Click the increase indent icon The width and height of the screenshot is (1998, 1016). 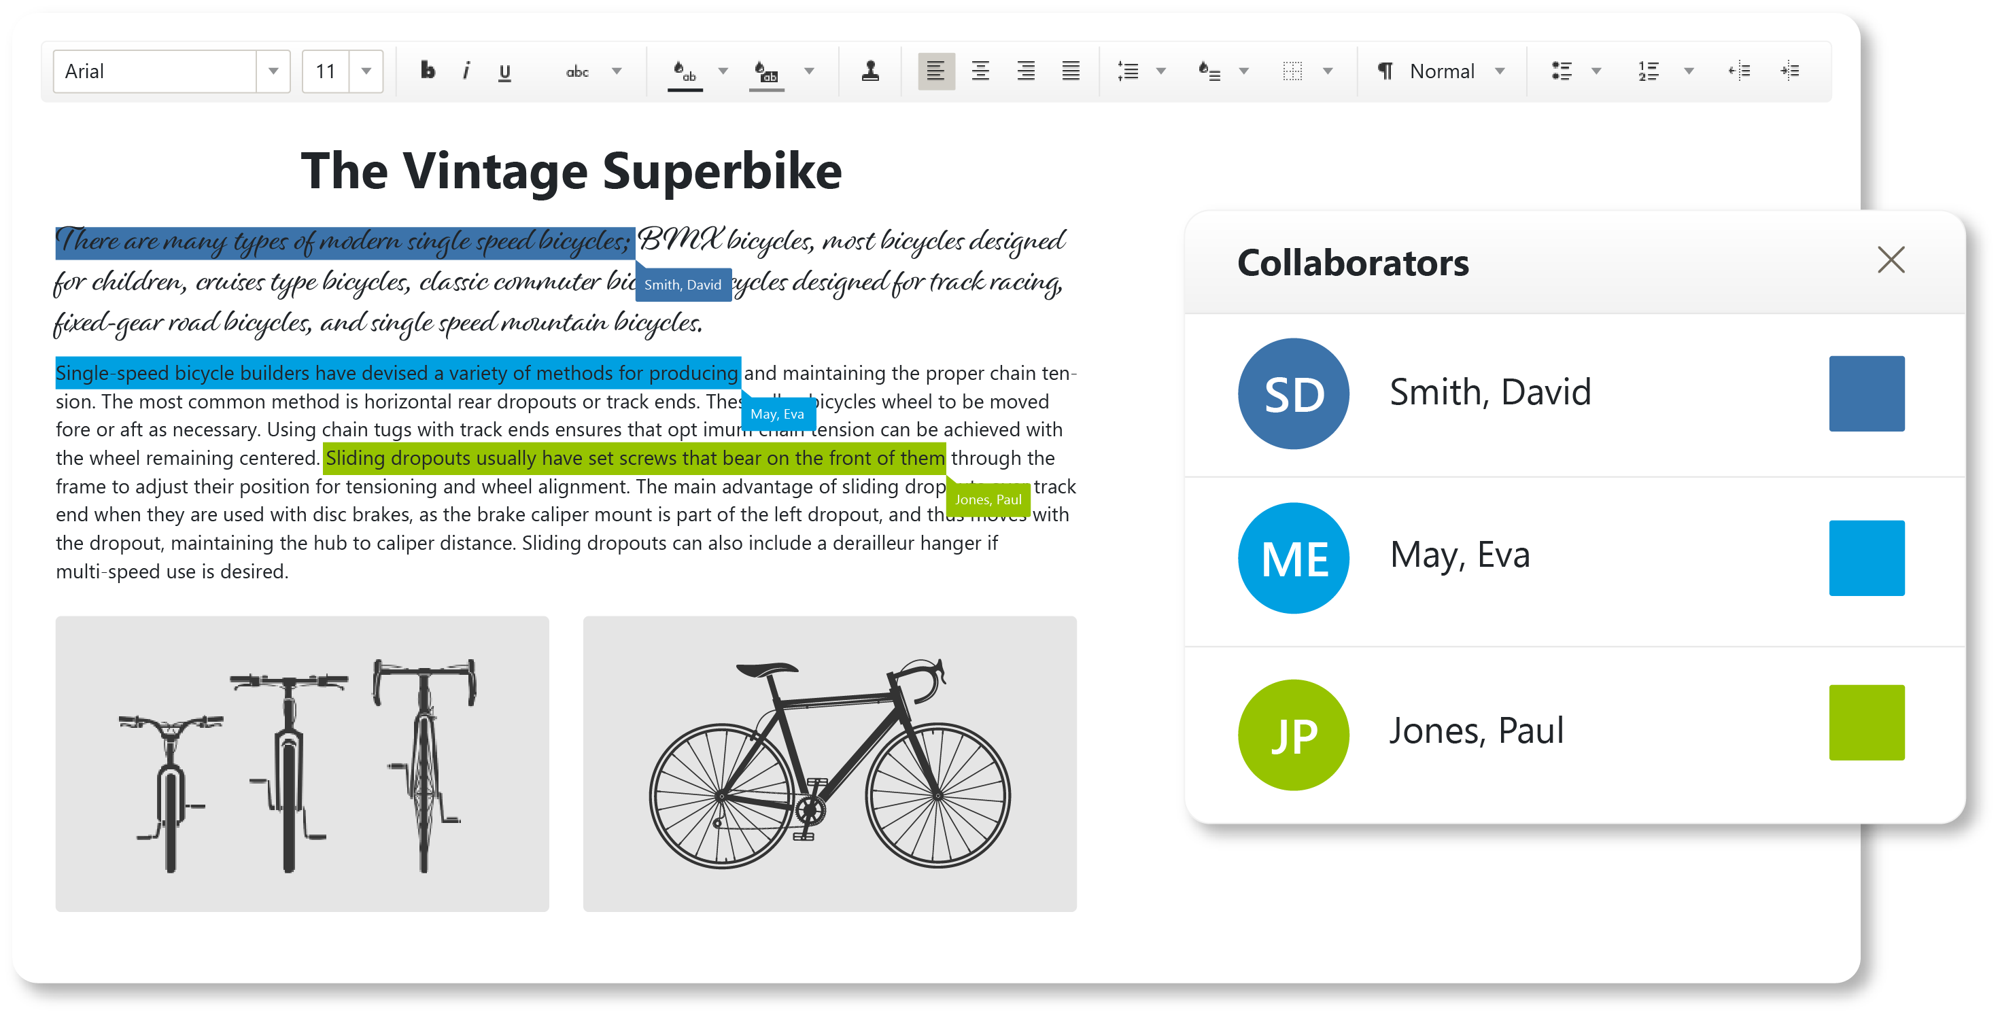tap(1789, 71)
